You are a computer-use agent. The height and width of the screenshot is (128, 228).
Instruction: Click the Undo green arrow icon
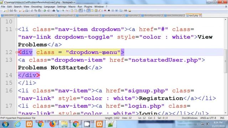coord(45,11)
